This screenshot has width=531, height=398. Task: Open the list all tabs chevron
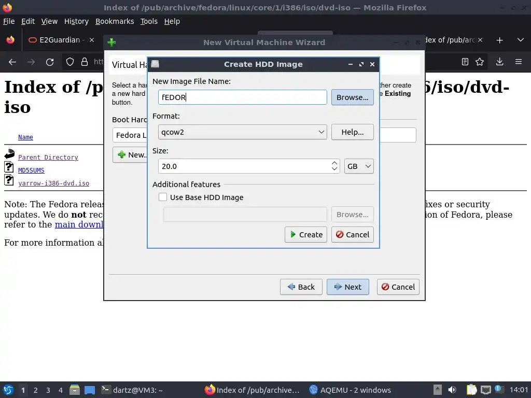tap(521, 40)
